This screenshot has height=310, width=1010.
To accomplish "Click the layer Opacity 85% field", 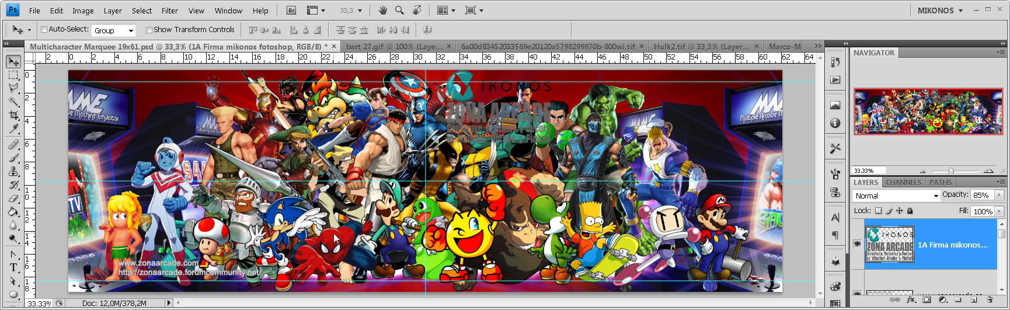I will click(x=981, y=195).
